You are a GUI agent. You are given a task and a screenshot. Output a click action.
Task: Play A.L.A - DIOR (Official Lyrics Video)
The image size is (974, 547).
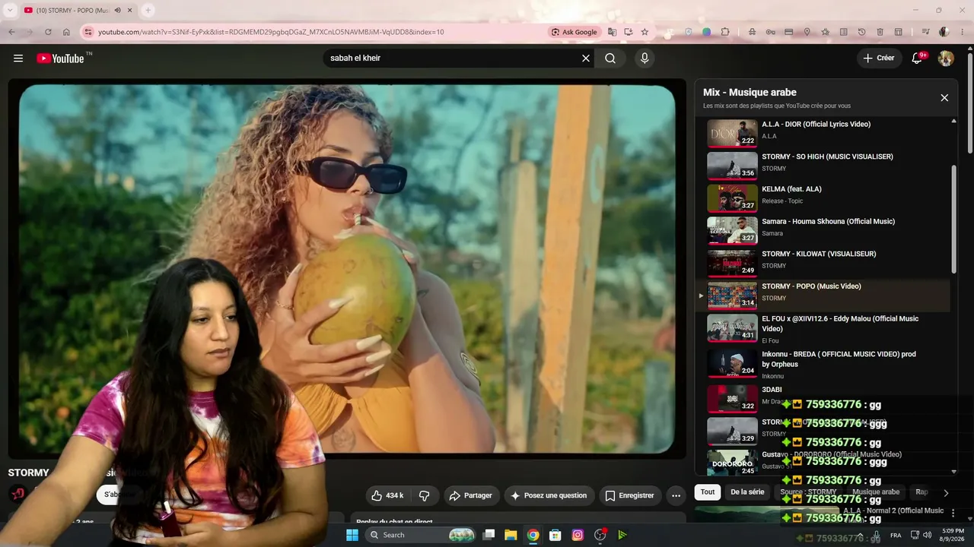tap(816, 125)
